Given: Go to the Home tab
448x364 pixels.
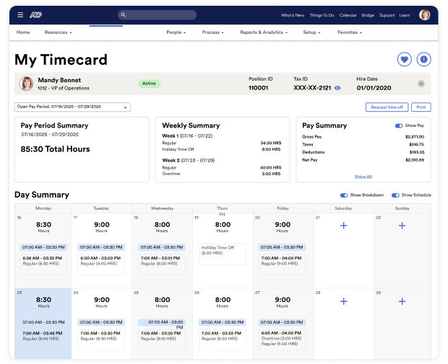Looking at the screenshot, I should coord(23,32).
